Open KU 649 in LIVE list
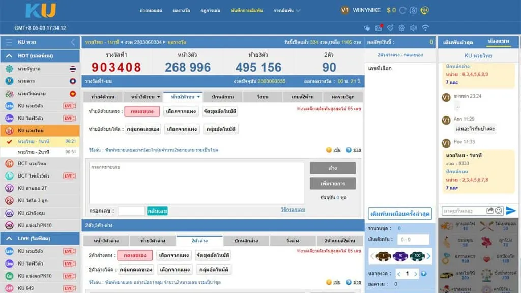The width and height of the screenshot is (521, 293). pos(40,288)
